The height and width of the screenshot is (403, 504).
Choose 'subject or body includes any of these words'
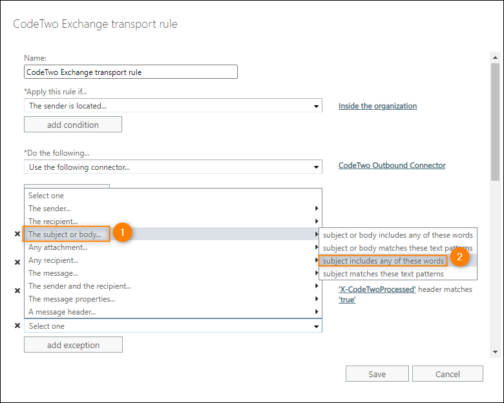397,235
